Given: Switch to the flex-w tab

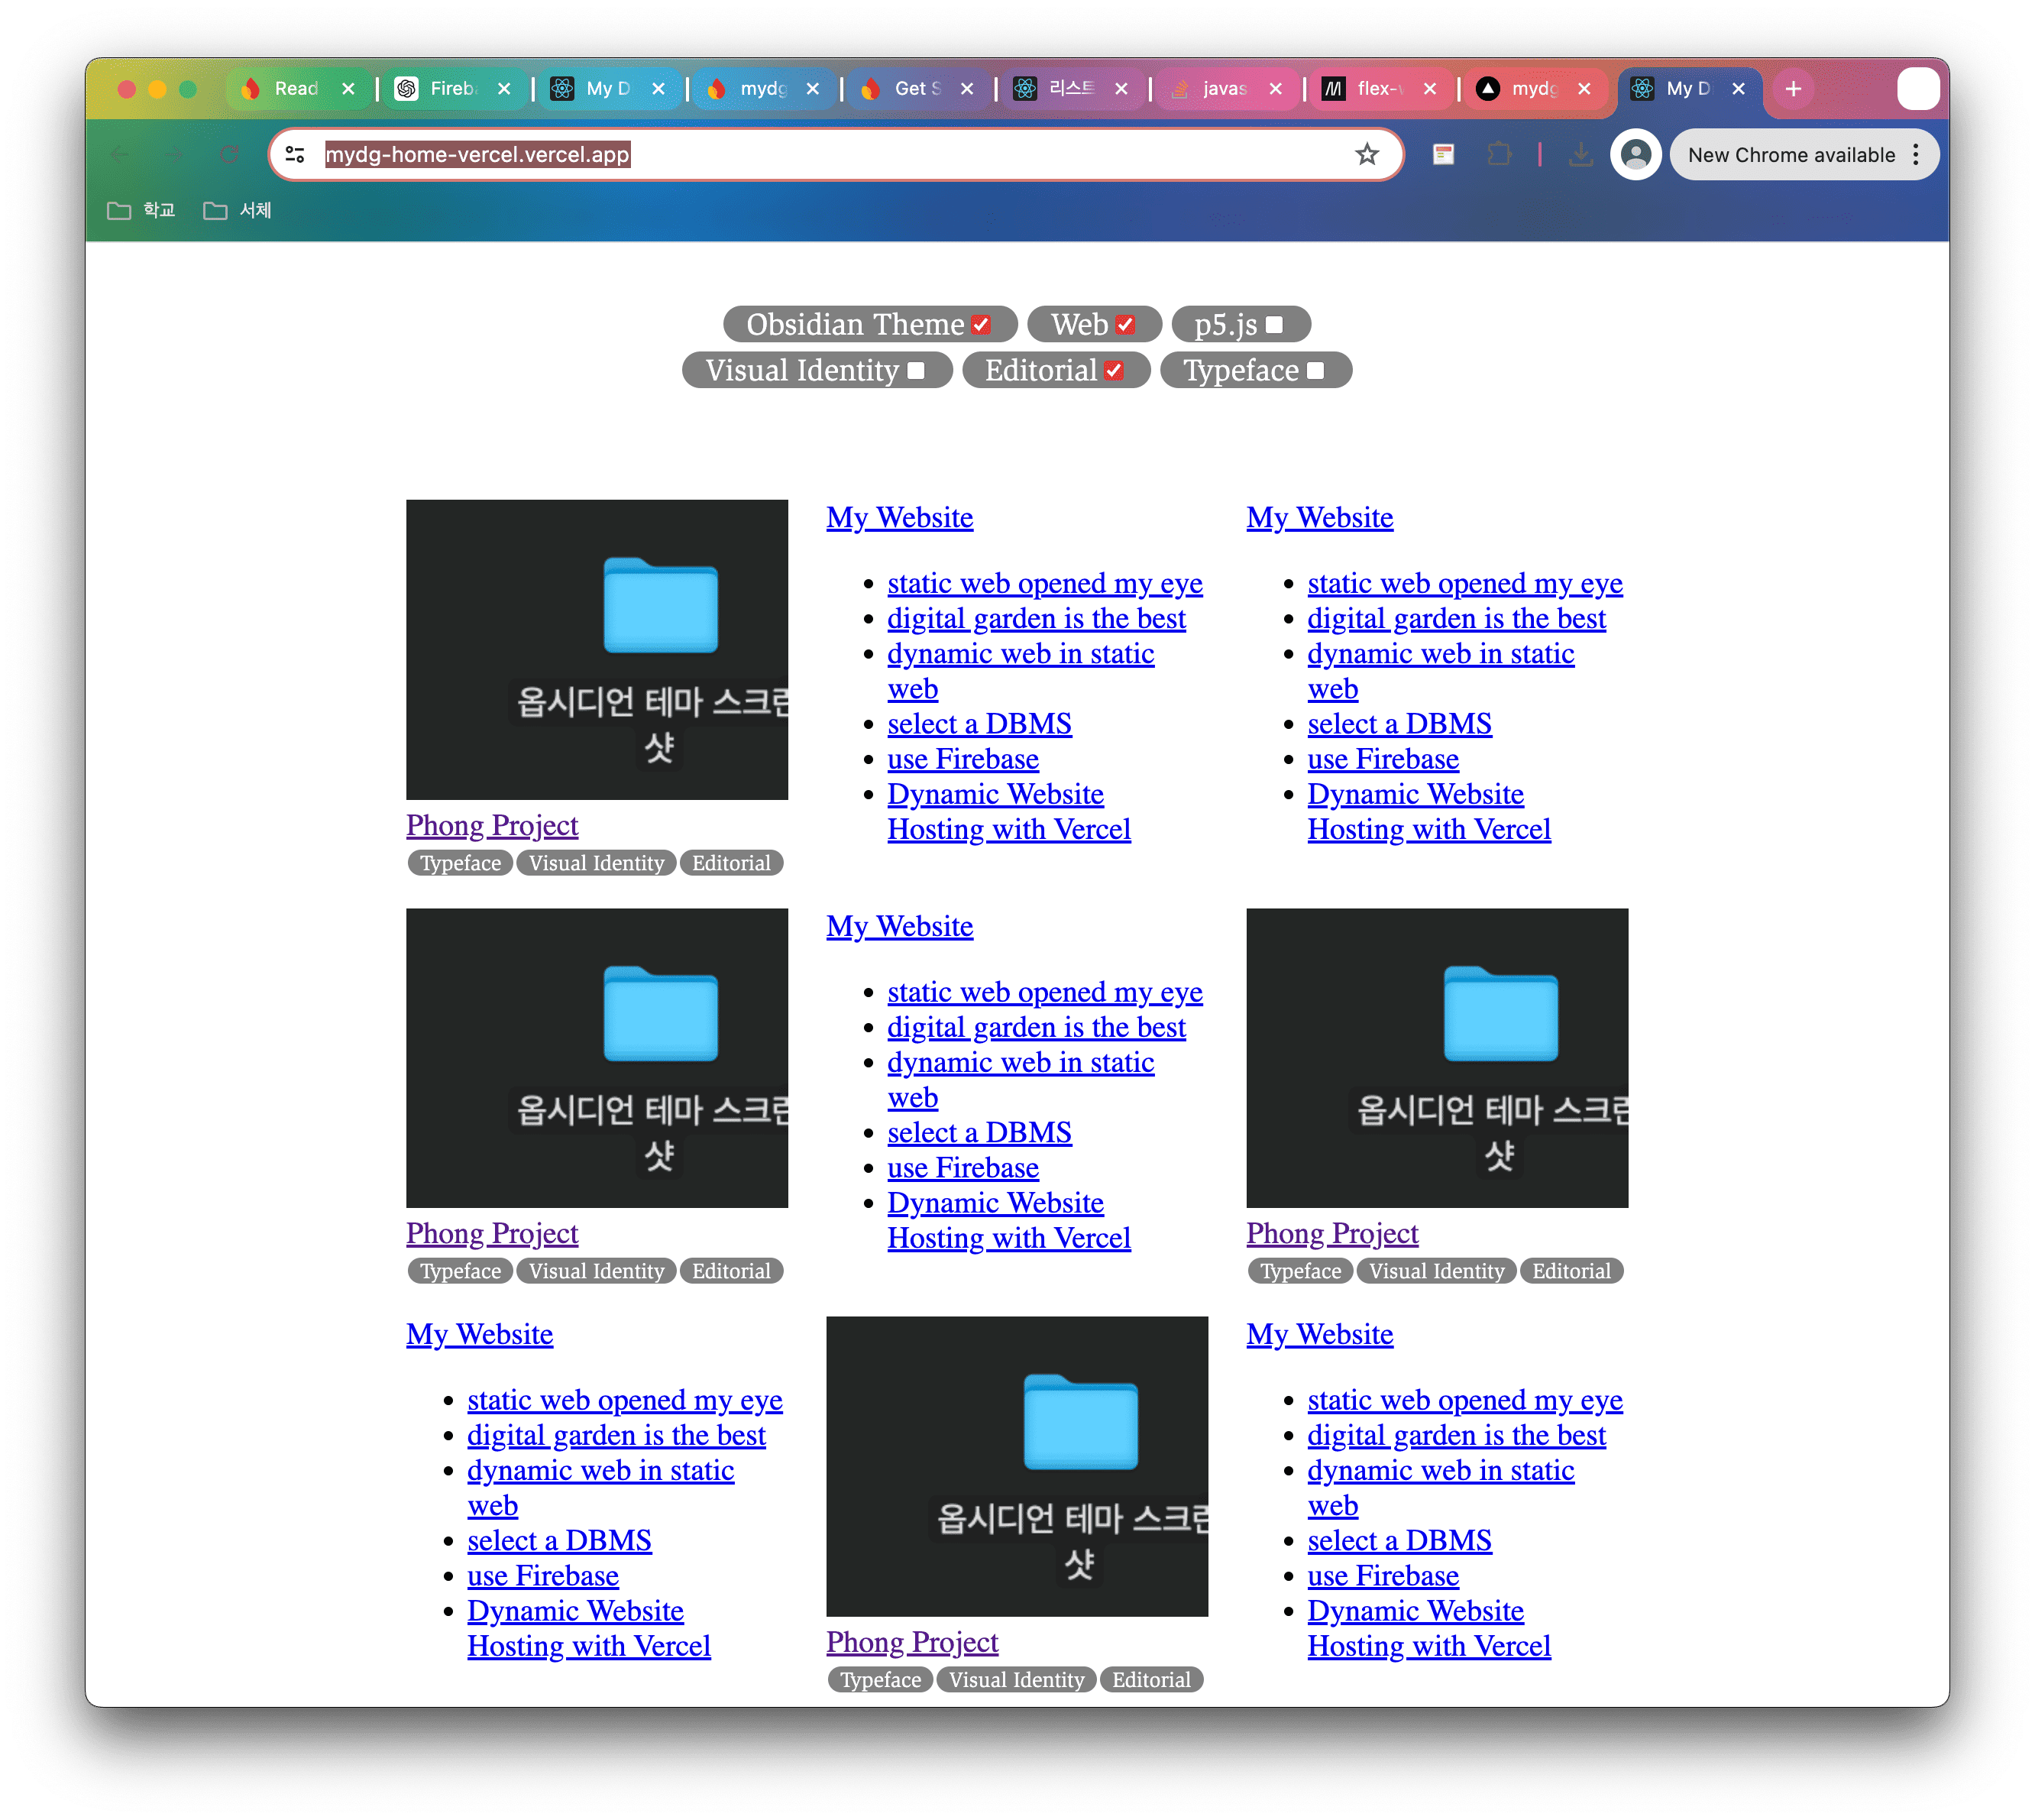Looking at the screenshot, I should (1377, 88).
